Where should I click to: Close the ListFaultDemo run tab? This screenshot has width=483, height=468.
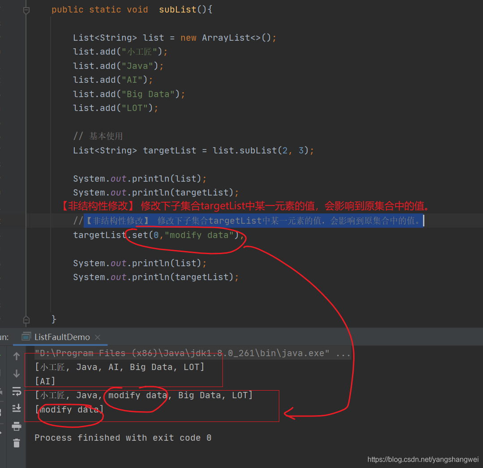coord(98,337)
